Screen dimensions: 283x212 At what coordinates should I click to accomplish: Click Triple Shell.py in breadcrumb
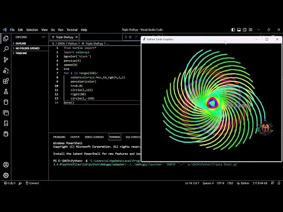click(x=94, y=44)
